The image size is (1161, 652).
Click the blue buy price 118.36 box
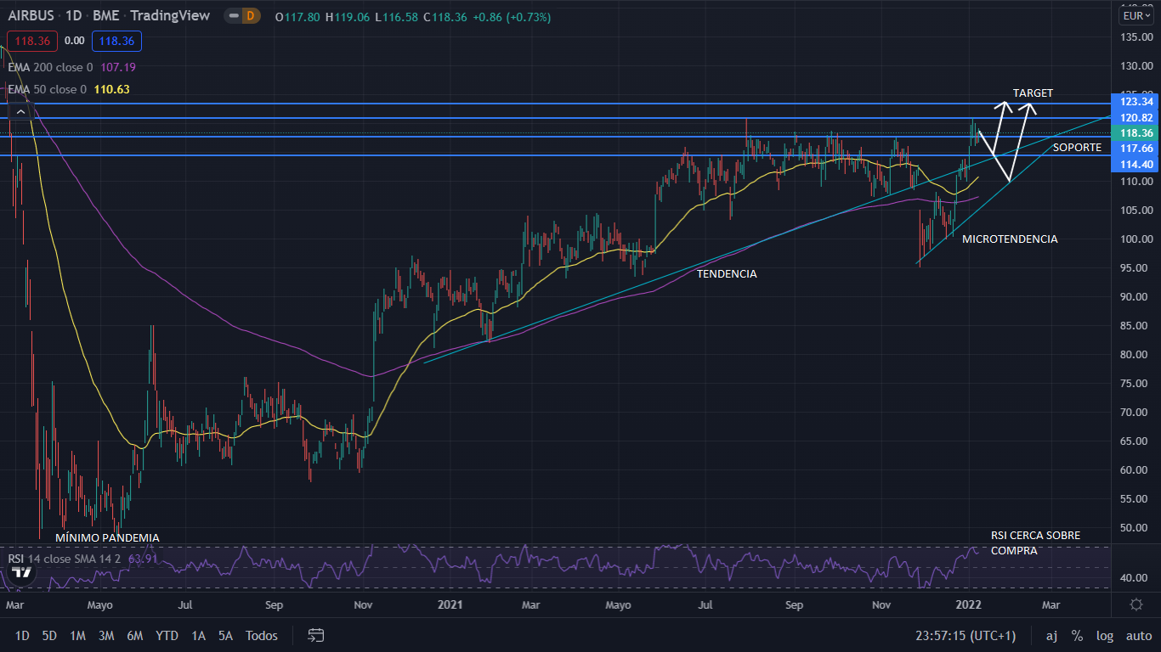[118, 41]
